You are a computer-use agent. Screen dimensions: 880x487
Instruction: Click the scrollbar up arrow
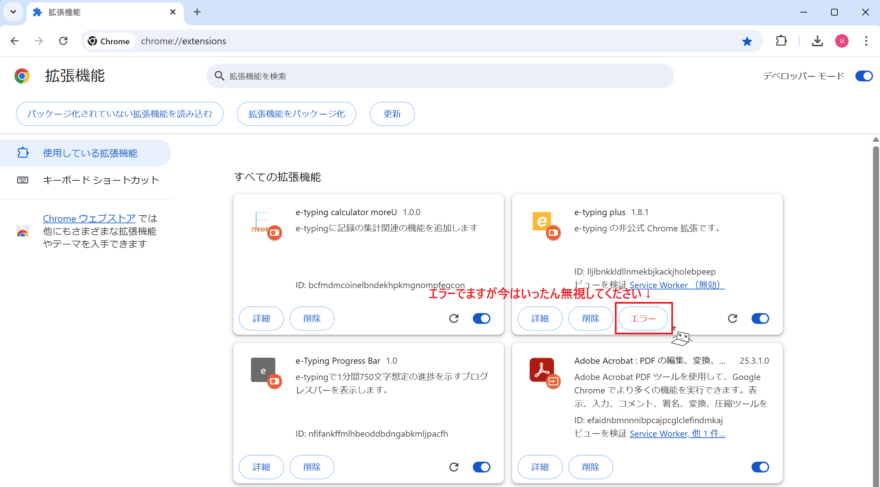pyautogui.click(x=876, y=139)
